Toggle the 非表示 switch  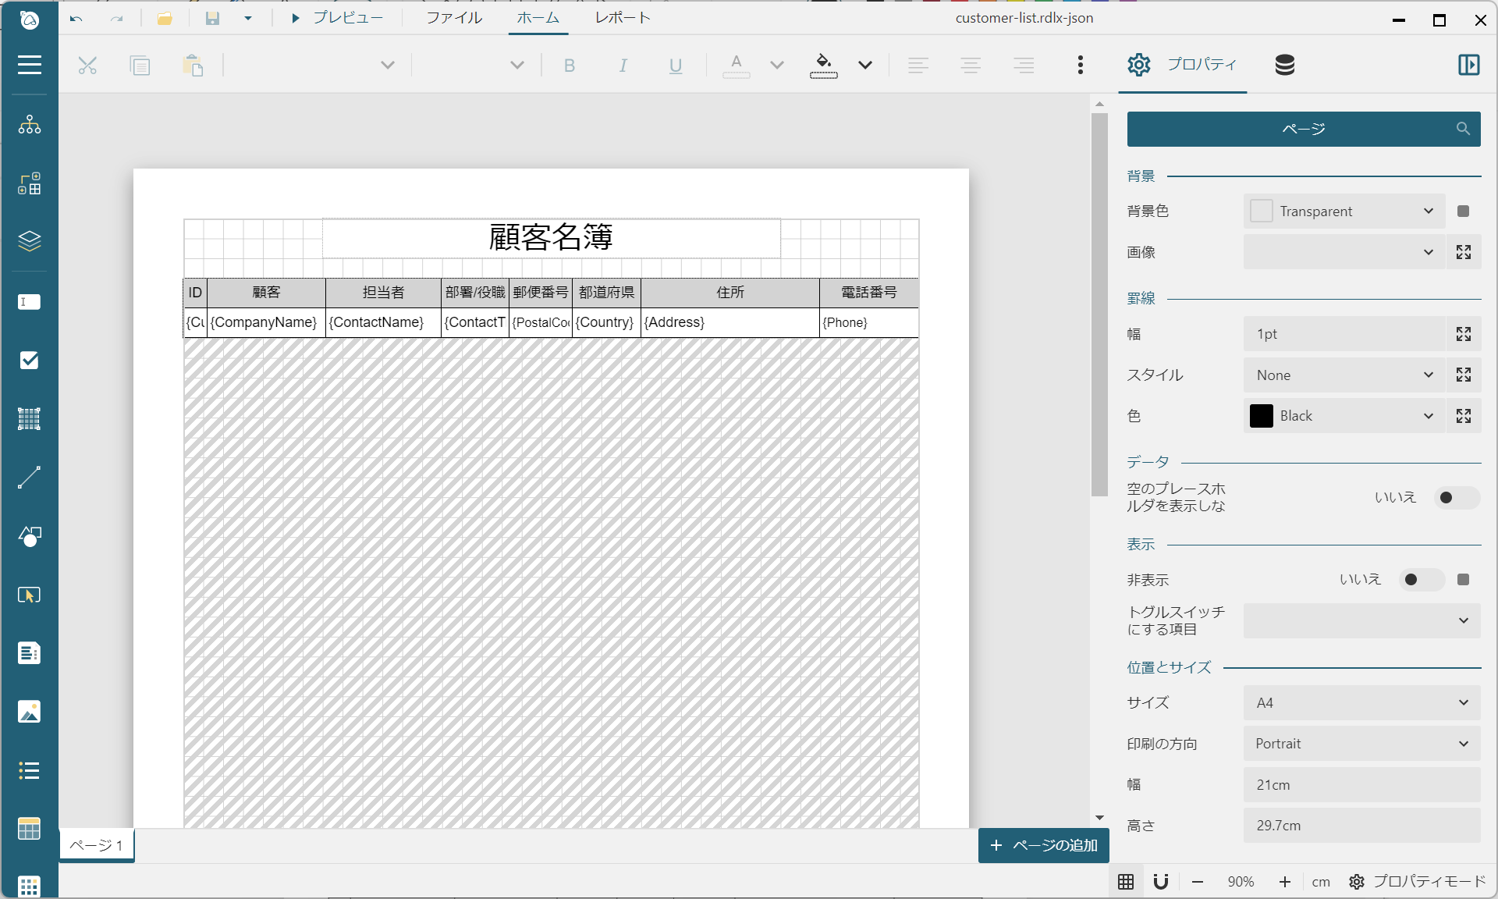click(1421, 580)
